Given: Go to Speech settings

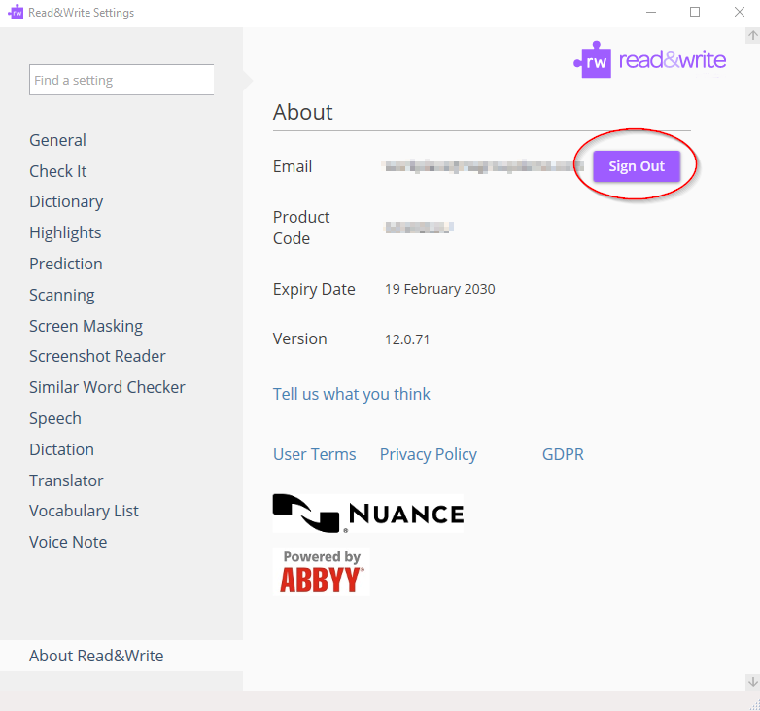Looking at the screenshot, I should coord(55,418).
